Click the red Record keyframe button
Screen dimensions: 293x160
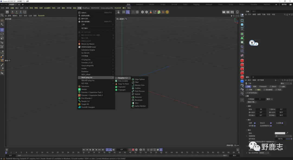pos(133,150)
